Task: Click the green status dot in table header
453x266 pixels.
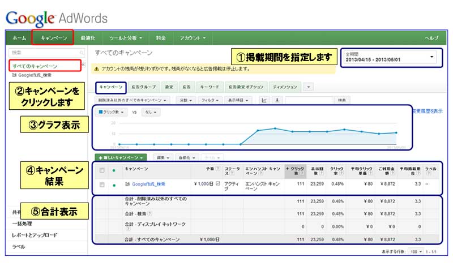Action: [114, 170]
